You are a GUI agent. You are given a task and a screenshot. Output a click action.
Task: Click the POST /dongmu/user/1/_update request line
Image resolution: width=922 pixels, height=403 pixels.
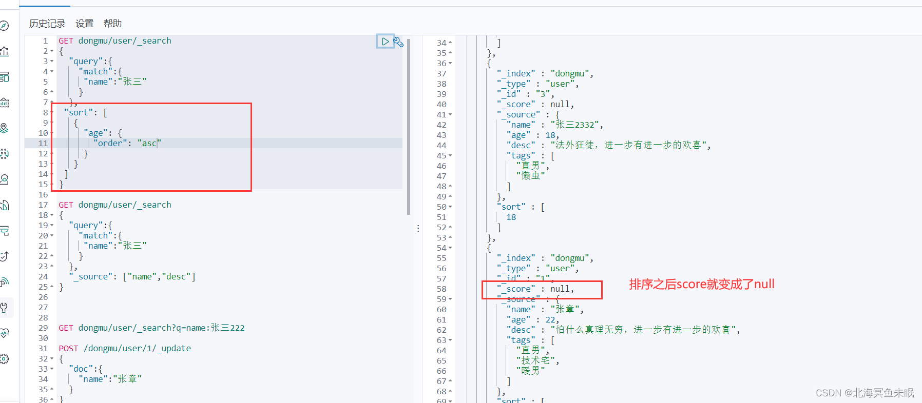[125, 349]
